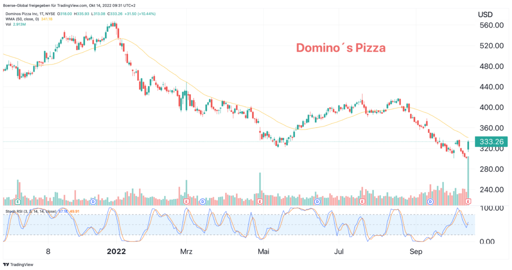
Task: Click the green earnings E marker at chart start
Action: (18, 202)
